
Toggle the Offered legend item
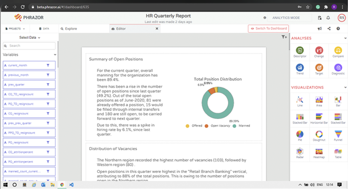(194, 126)
